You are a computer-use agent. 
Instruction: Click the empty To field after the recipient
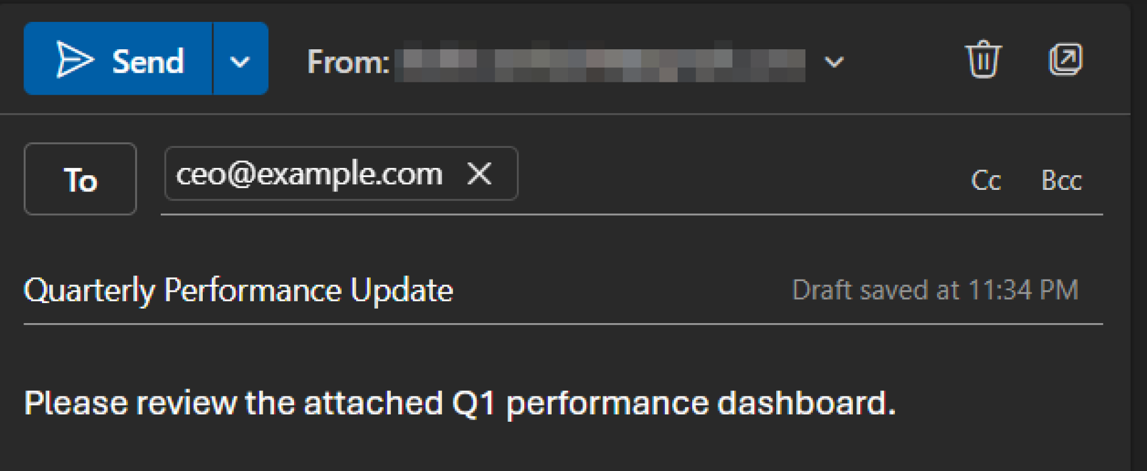click(728, 179)
